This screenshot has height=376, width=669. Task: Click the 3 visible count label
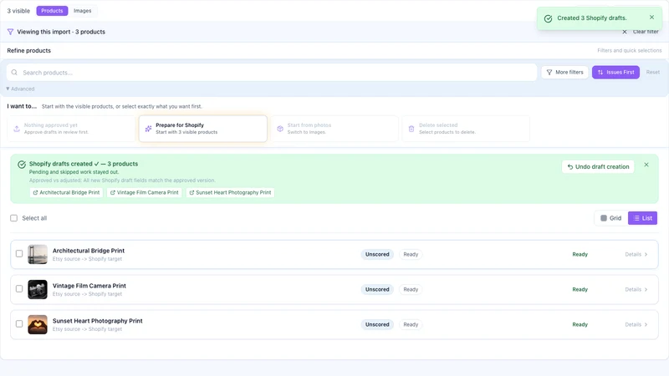[x=18, y=11]
